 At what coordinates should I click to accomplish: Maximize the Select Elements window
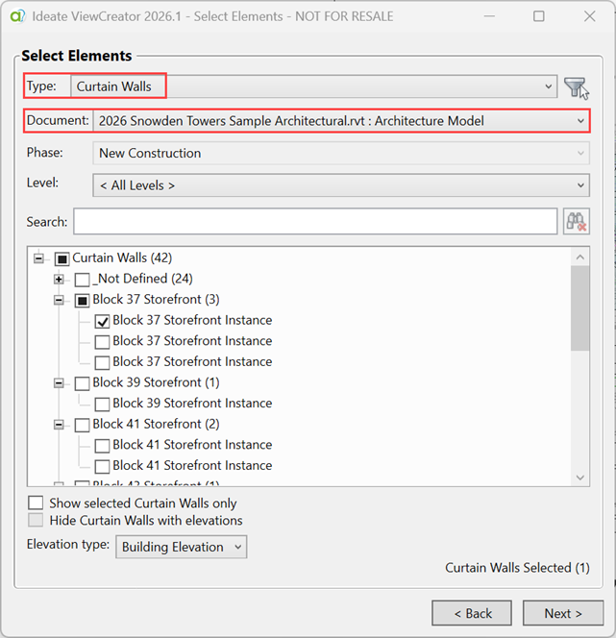click(x=539, y=16)
